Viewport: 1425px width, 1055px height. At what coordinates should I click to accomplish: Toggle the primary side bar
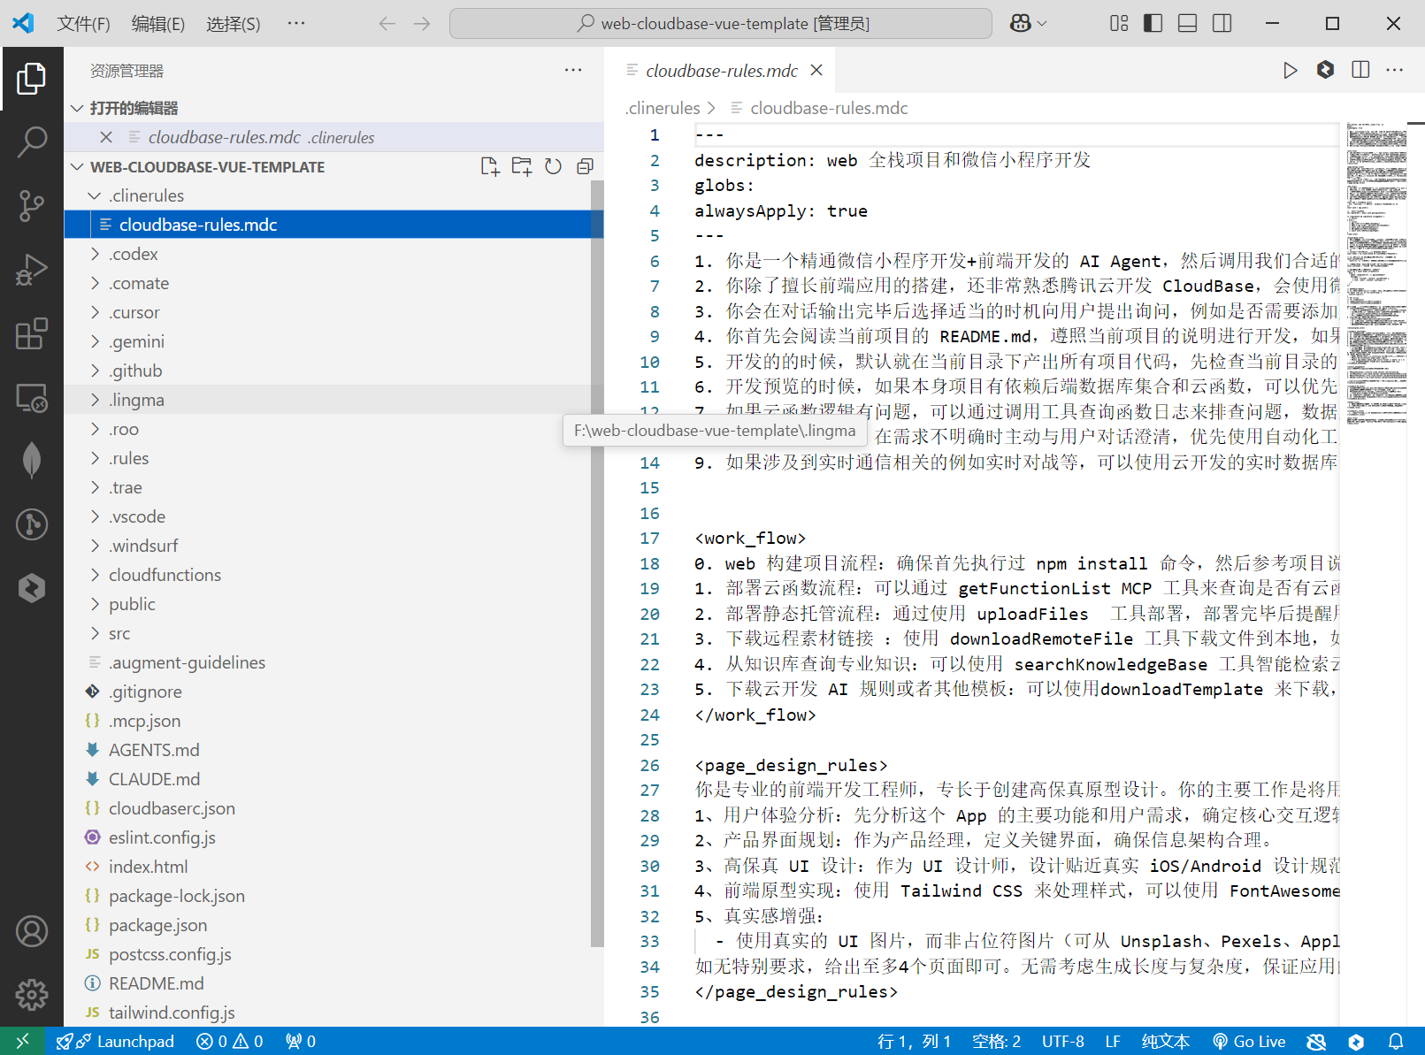click(1153, 23)
